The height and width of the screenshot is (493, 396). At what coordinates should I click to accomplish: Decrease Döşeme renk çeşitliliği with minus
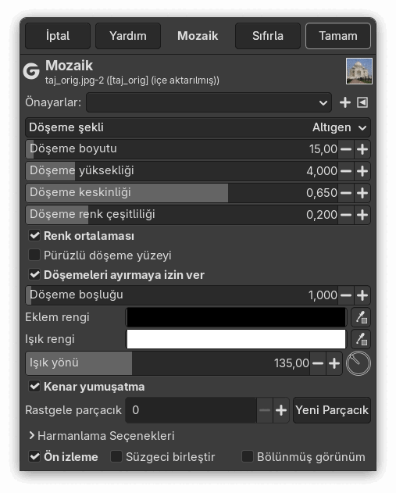coord(346,215)
